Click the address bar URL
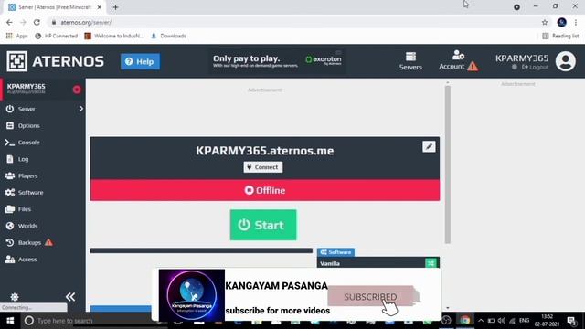 86,22
